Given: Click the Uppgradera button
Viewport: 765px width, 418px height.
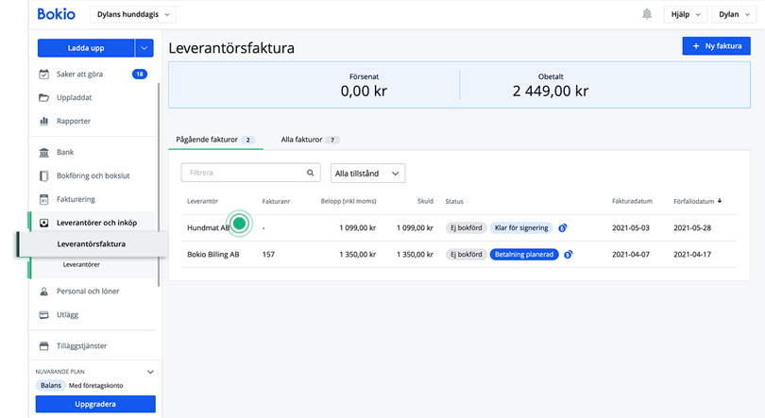Looking at the screenshot, I should [x=95, y=404].
